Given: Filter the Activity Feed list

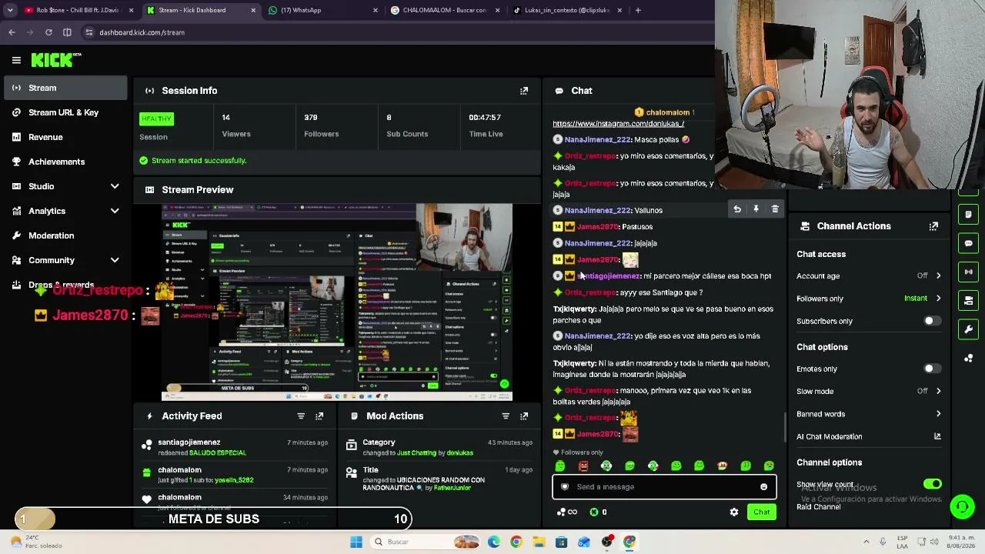Looking at the screenshot, I should (x=301, y=416).
